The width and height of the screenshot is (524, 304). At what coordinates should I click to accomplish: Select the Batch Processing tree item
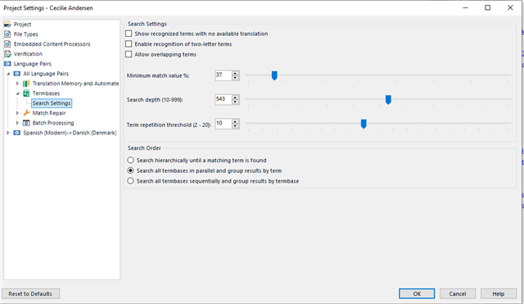[x=53, y=123]
